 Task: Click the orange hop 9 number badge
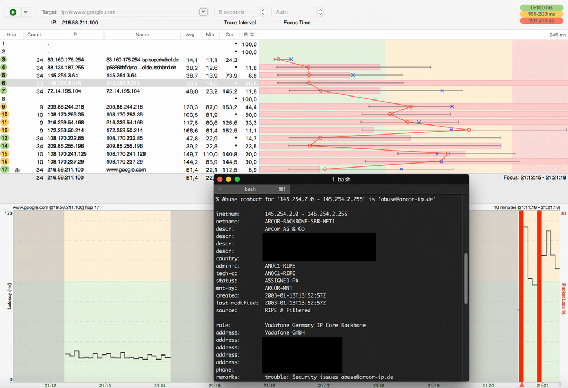coord(4,107)
